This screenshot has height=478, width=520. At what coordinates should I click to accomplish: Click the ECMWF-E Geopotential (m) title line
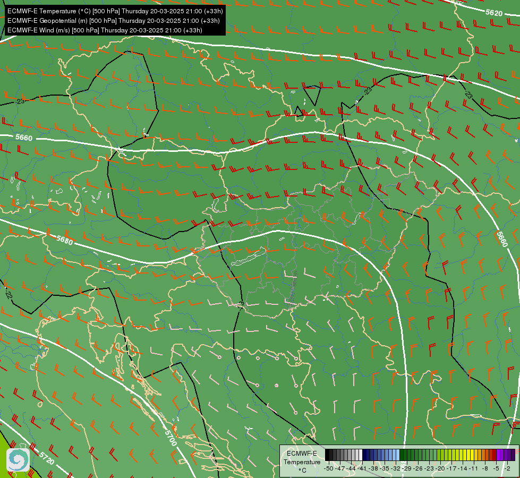click(114, 21)
